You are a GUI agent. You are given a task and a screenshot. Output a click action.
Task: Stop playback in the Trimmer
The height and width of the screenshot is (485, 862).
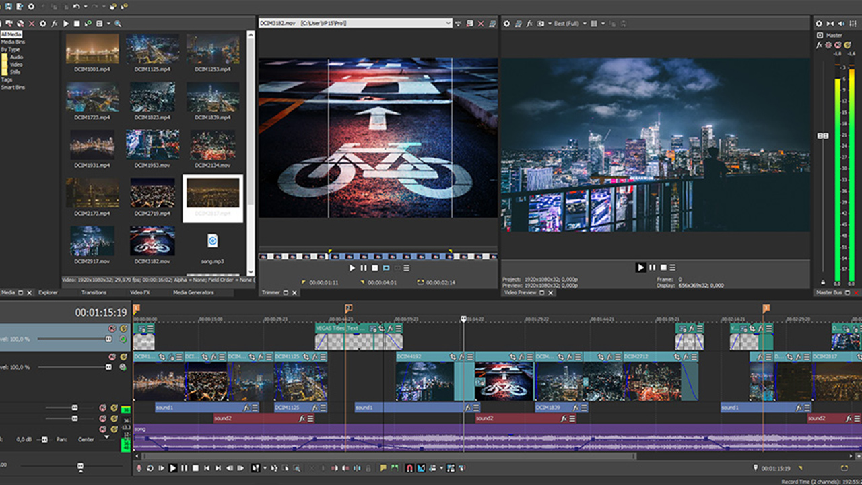(x=375, y=268)
